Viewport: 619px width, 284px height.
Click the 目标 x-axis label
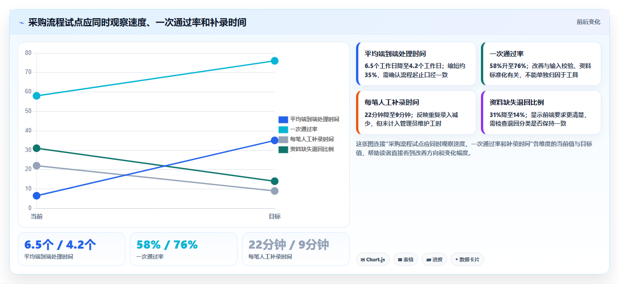(274, 216)
